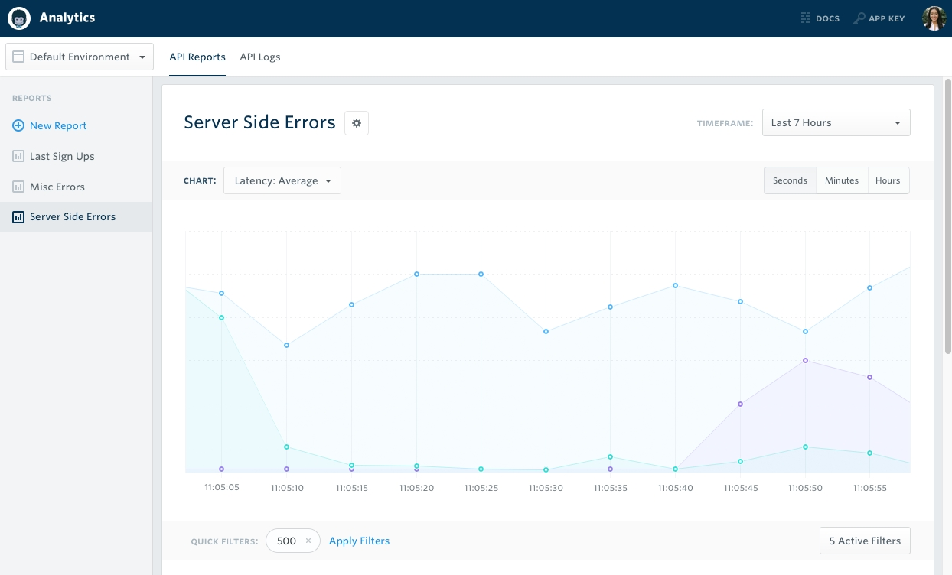Open the 5 Active Filters button
This screenshot has width=952, height=575.
click(x=865, y=541)
